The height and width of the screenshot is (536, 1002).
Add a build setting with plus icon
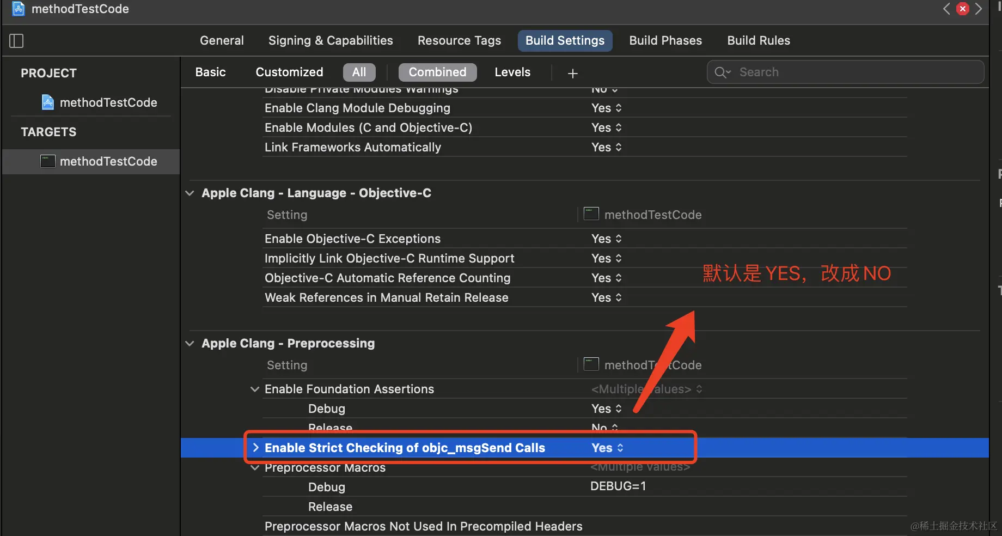(x=572, y=73)
